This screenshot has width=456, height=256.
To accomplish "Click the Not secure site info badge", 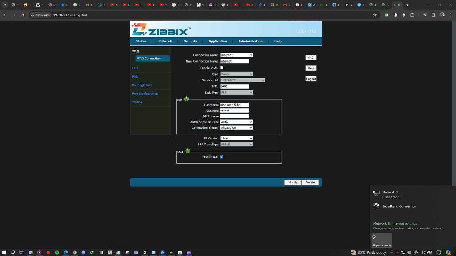I will [x=40, y=15].
